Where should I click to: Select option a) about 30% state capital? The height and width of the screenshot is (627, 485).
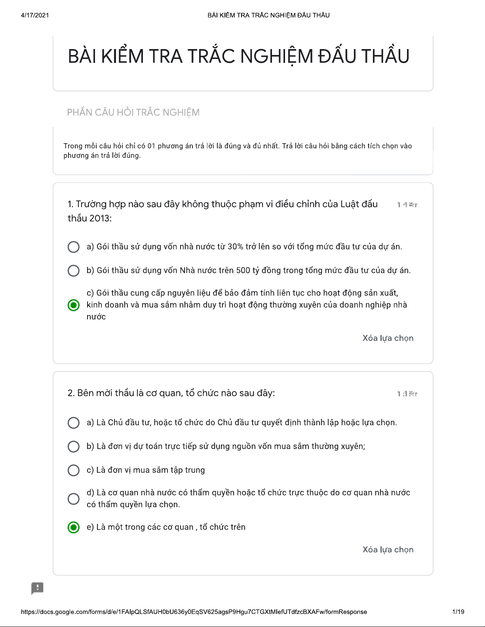point(74,247)
